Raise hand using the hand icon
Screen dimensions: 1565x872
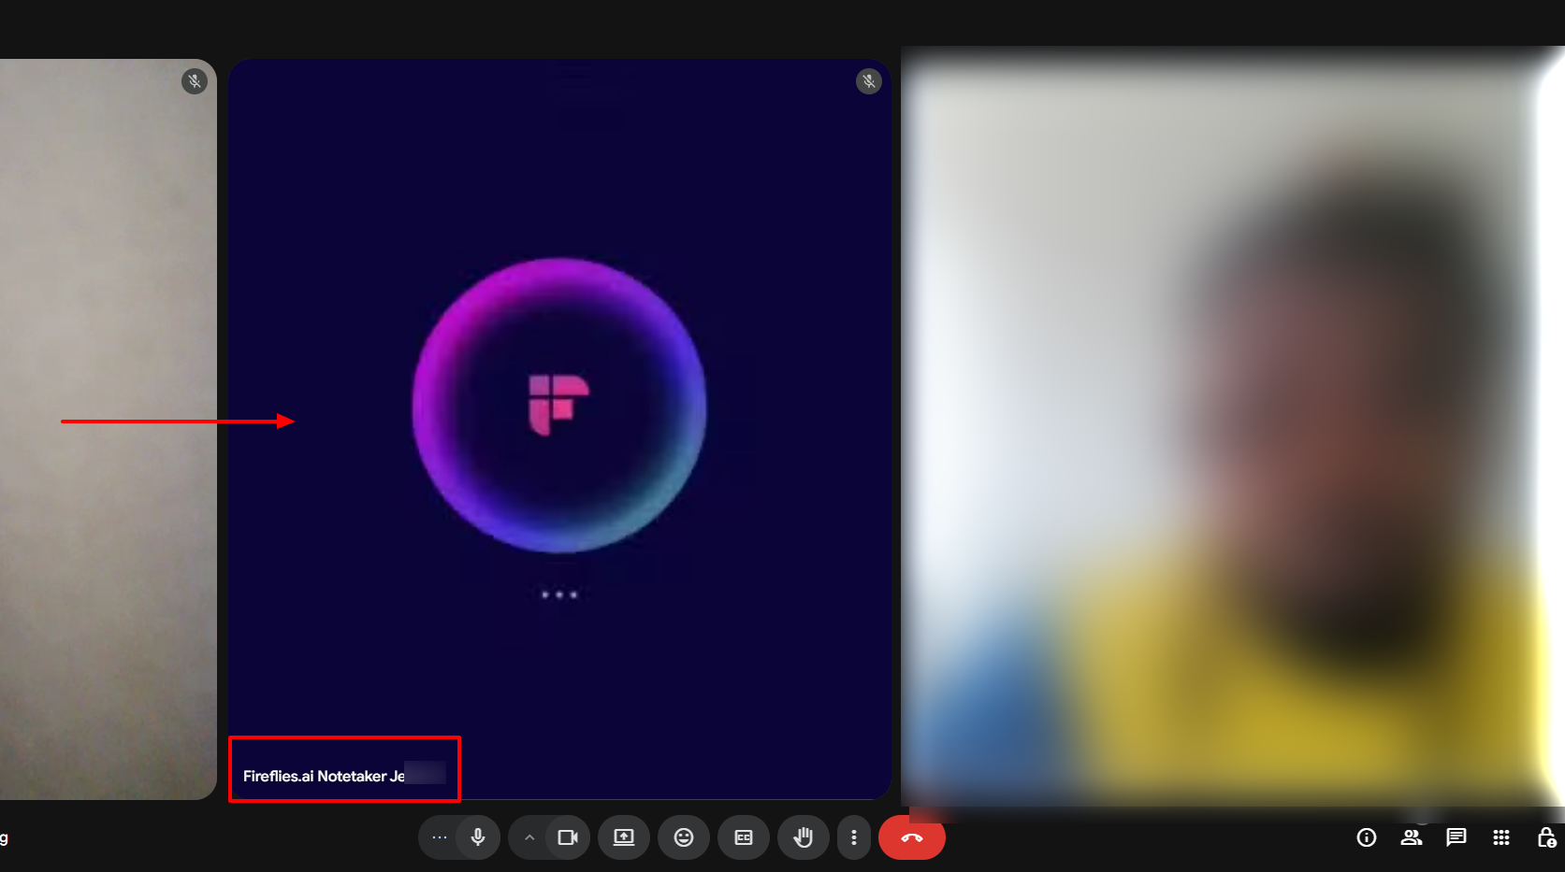(804, 837)
